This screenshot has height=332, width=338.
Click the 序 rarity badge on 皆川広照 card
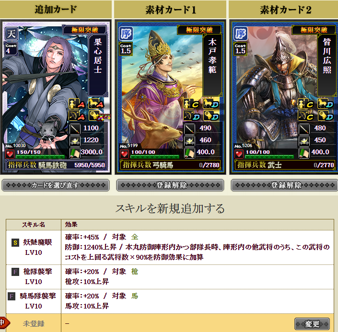[x=241, y=34]
